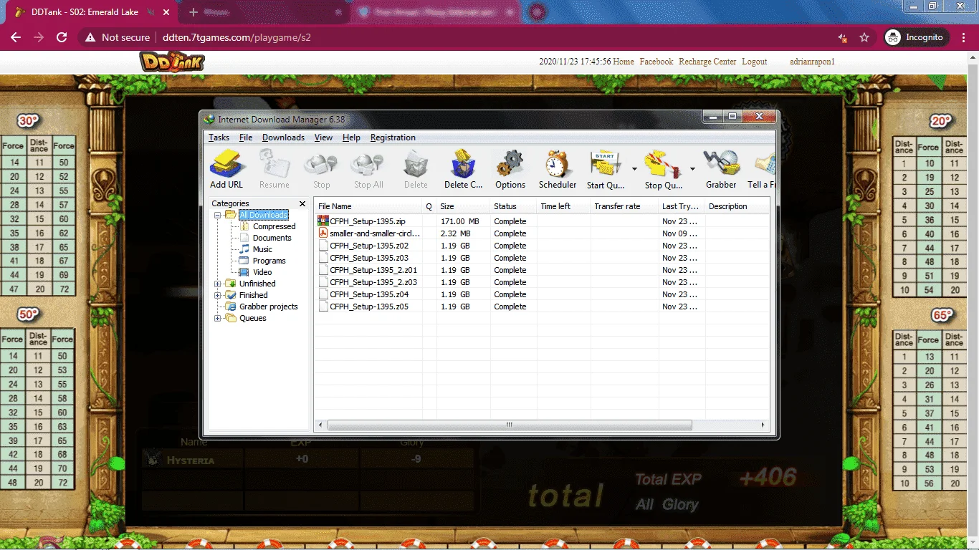The image size is (979, 550).
Task: Click the Stop Queue icon
Action: point(663,170)
